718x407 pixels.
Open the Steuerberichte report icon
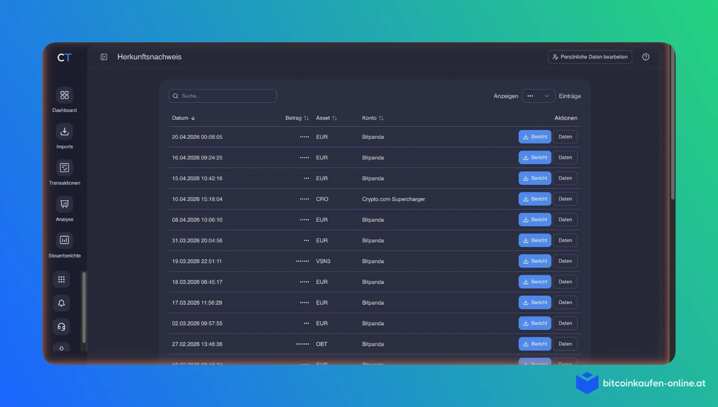point(64,240)
